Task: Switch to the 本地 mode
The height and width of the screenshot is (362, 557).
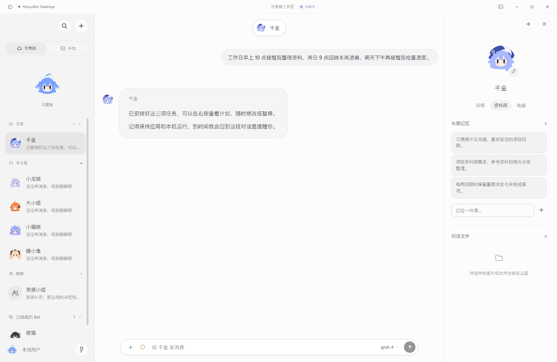Action: (x=68, y=48)
